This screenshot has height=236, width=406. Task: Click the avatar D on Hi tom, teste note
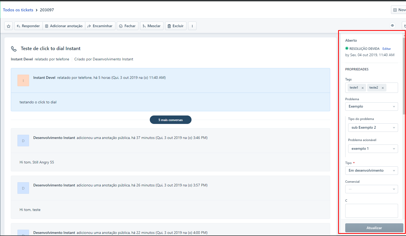pos(23,188)
